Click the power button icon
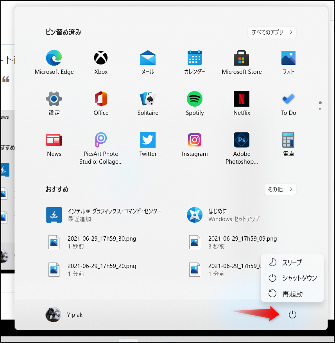 point(292,314)
